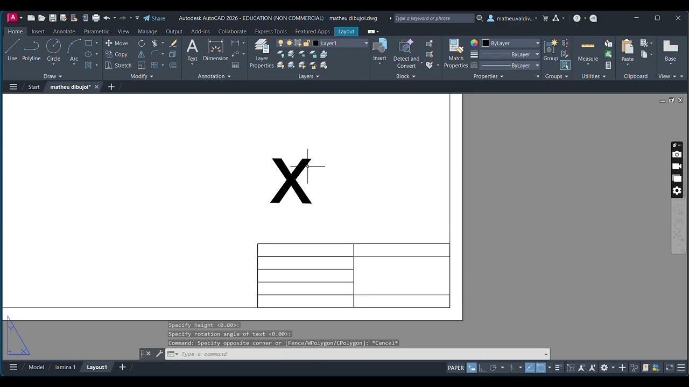Close the matheu dibujoi file tab

[x=97, y=87]
